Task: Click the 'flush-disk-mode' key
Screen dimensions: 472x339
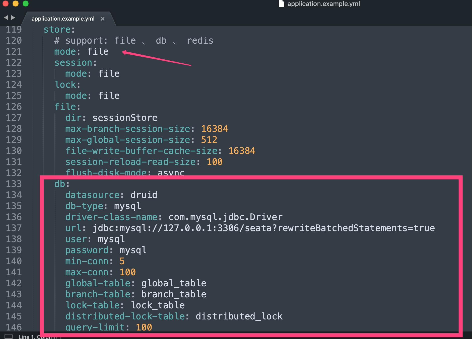Action: pyautogui.click(x=106, y=173)
